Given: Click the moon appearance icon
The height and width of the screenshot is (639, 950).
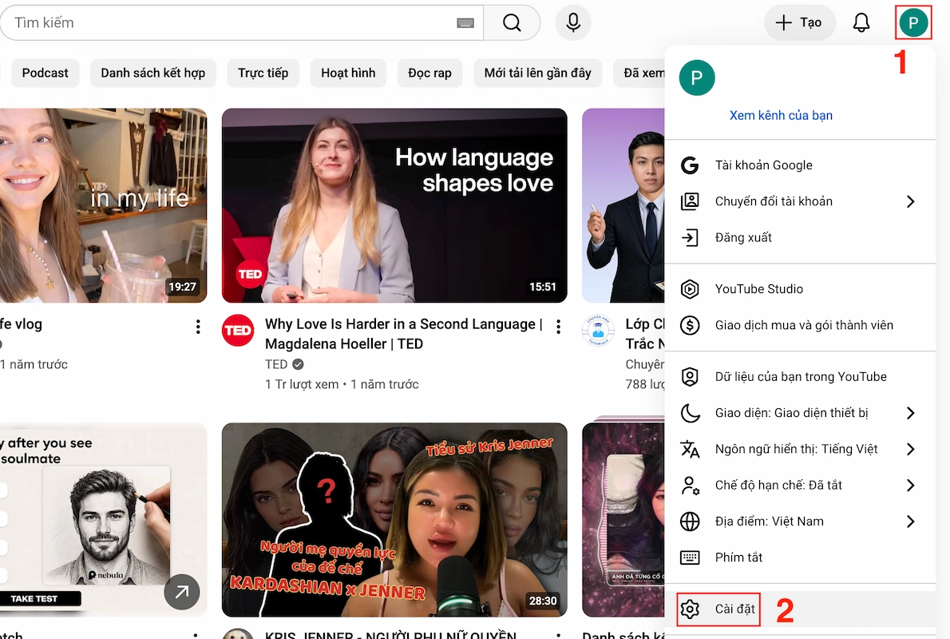Looking at the screenshot, I should (690, 413).
